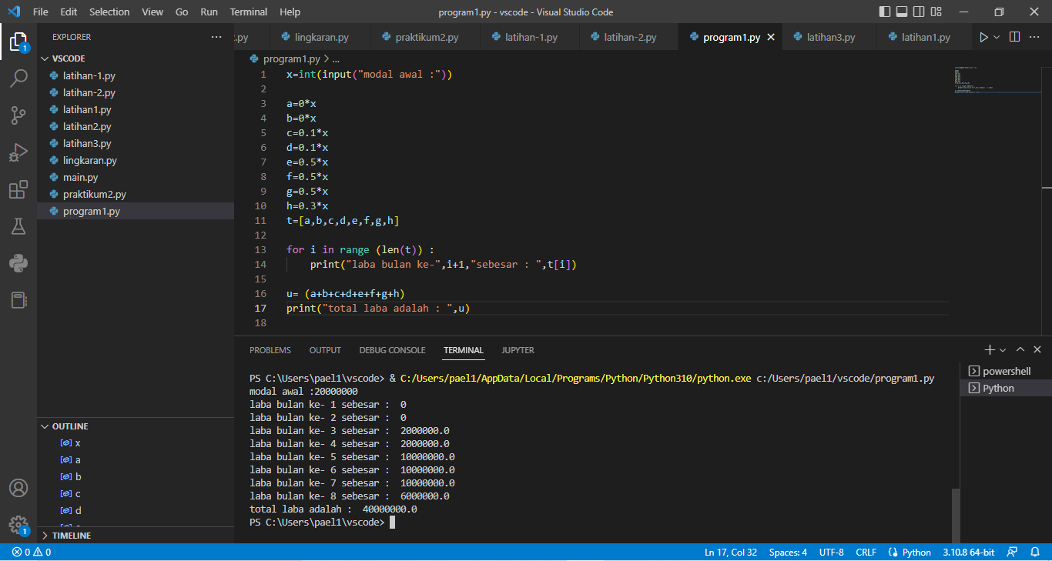Open the Terminal menu
Viewport: 1052px width, 561px height.
point(248,12)
